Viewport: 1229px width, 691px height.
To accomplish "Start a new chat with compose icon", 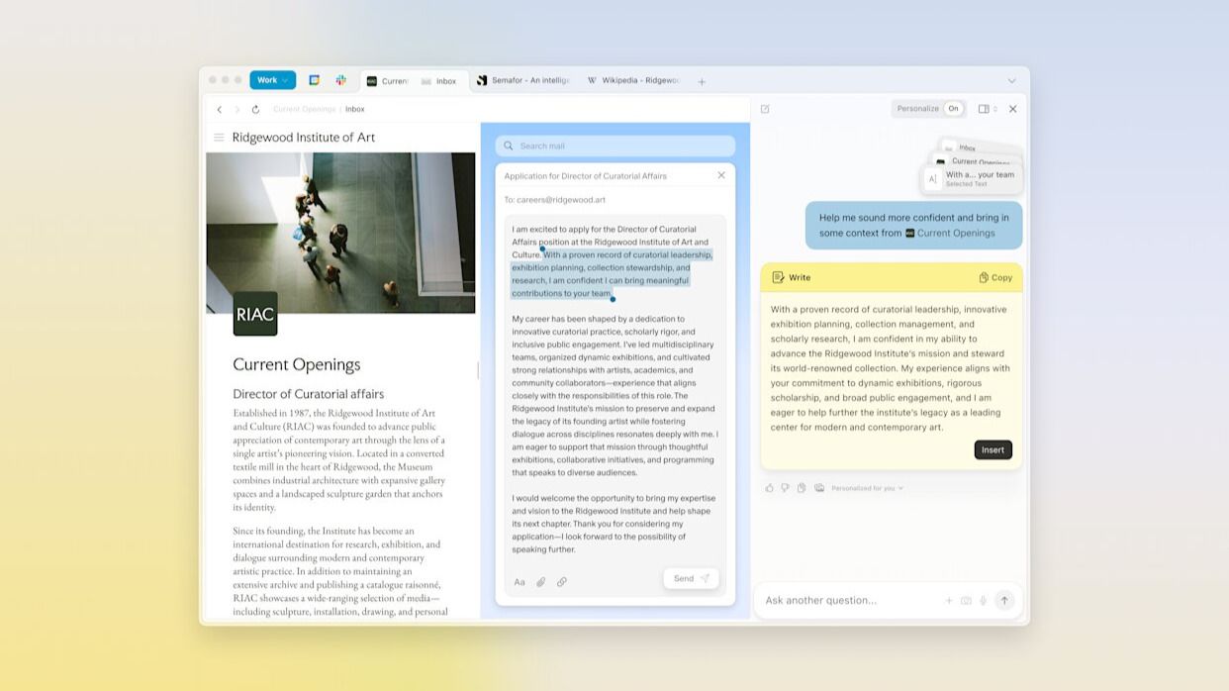I will click(x=765, y=109).
